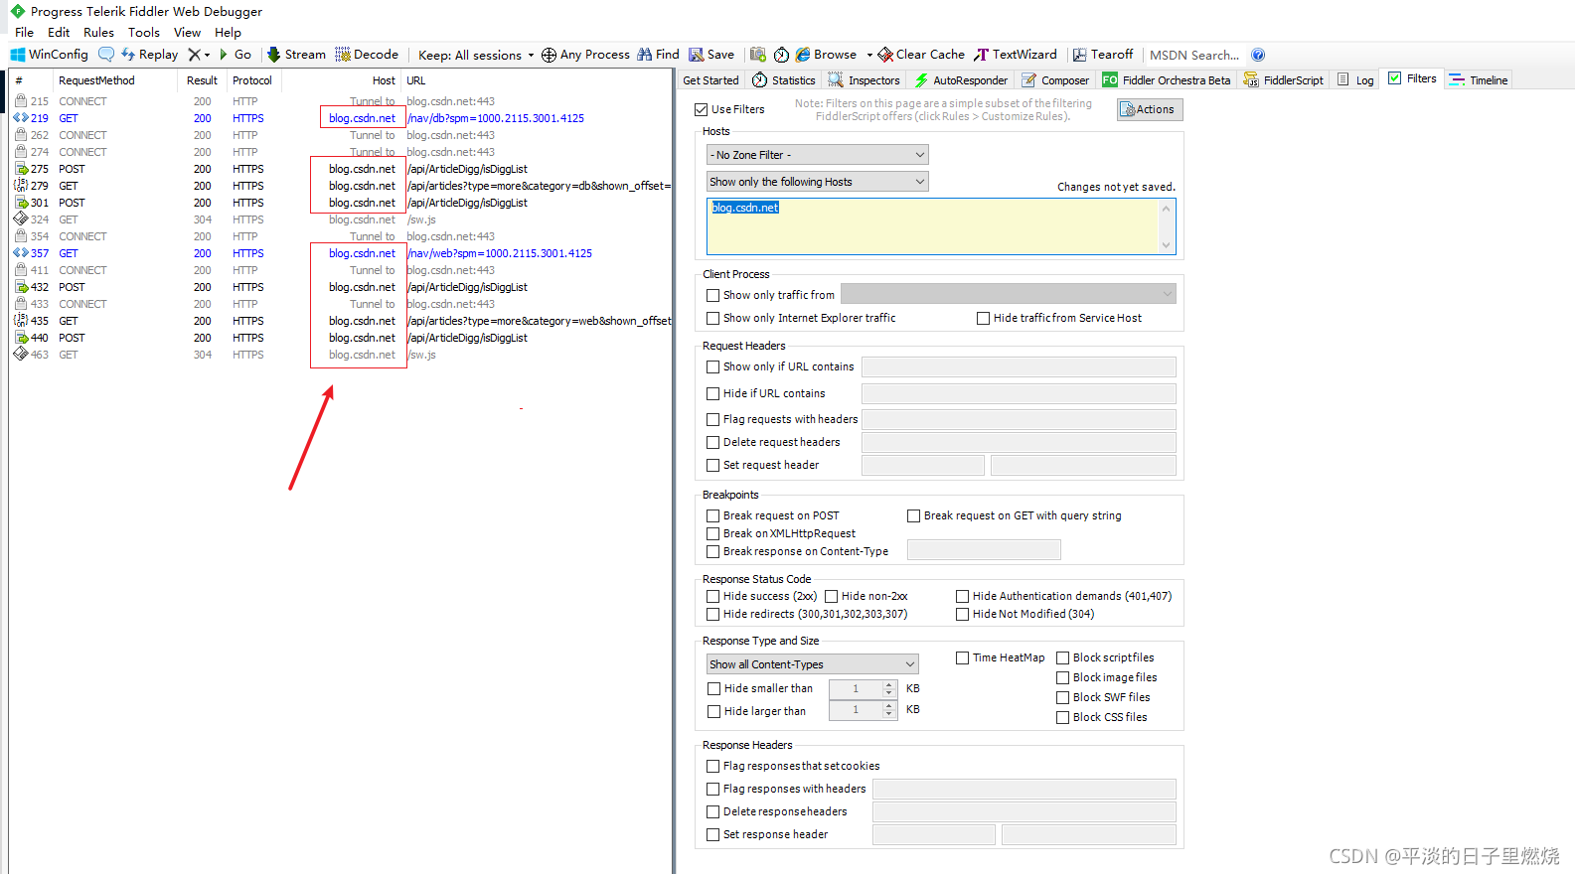Click the timer stopwatch toolbar icon
This screenshot has height=874, width=1575.
781,55
